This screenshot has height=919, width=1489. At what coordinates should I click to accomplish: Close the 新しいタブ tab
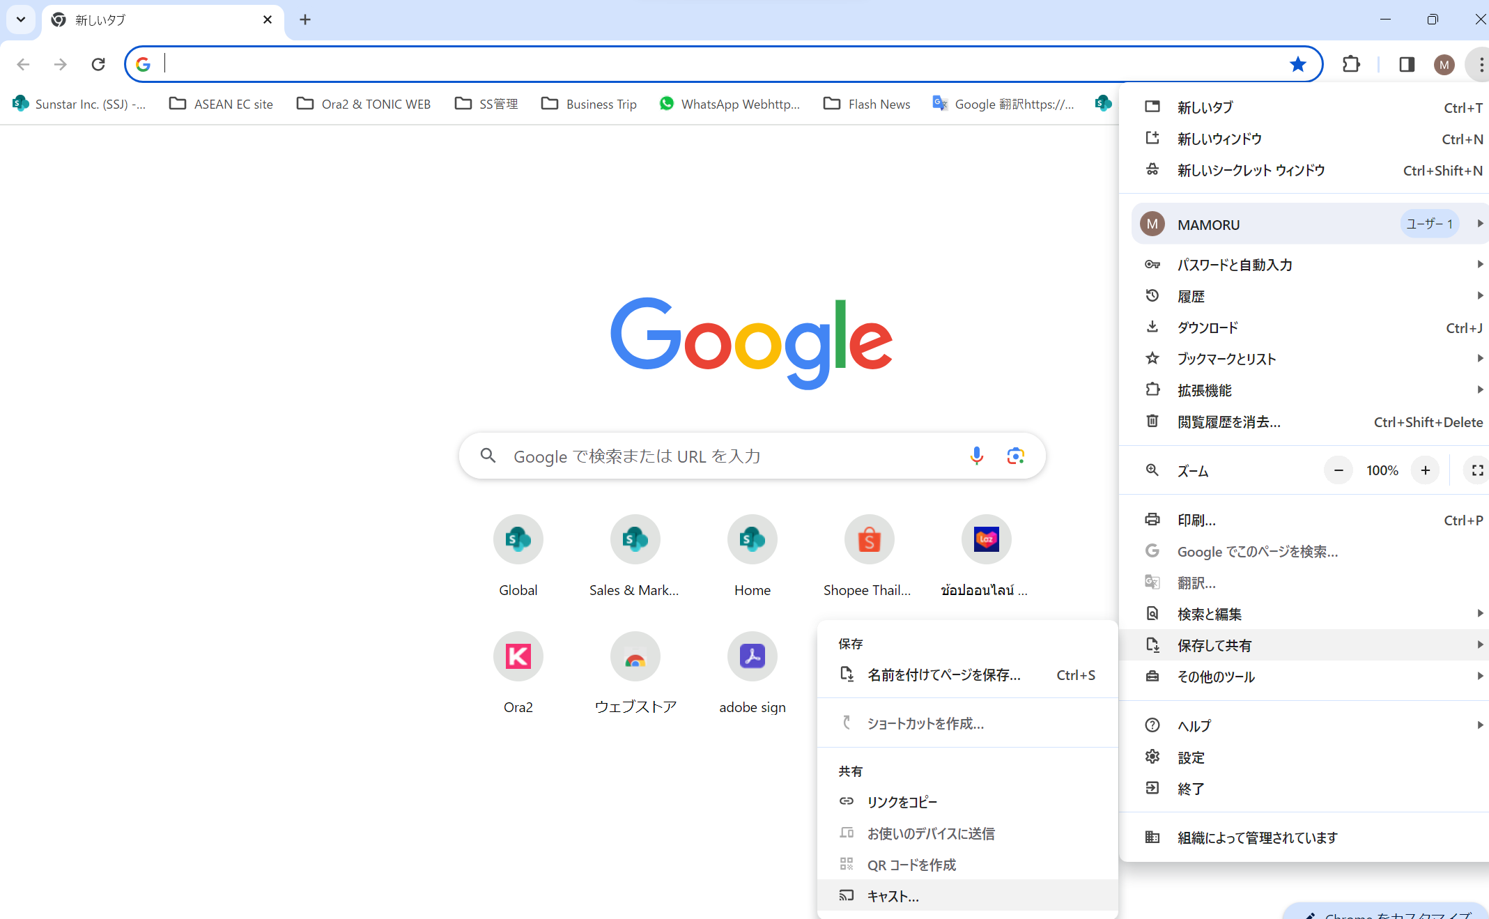(x=268, y=20)
